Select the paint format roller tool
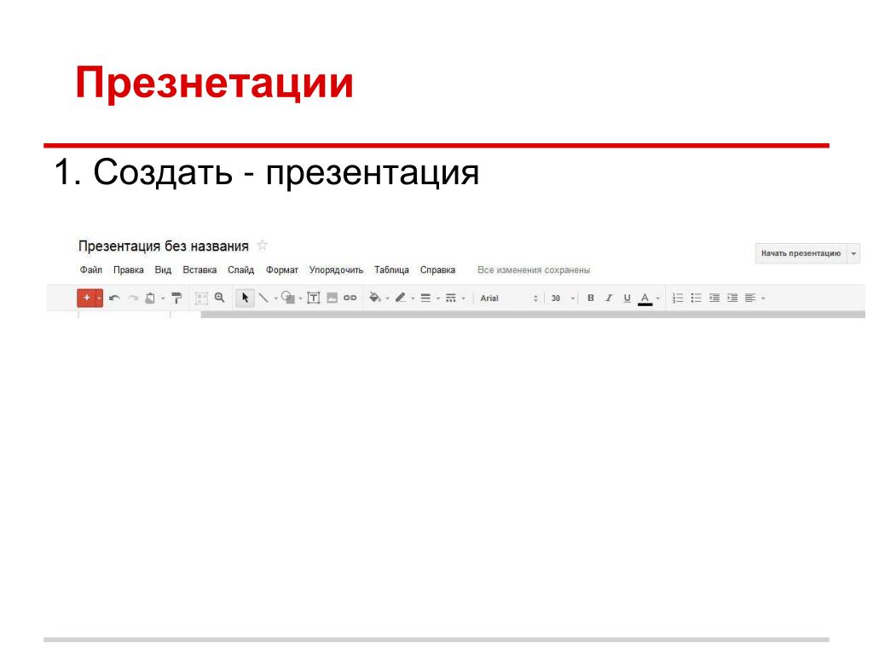The image size is (873, 655). click(x=176, y=298)
